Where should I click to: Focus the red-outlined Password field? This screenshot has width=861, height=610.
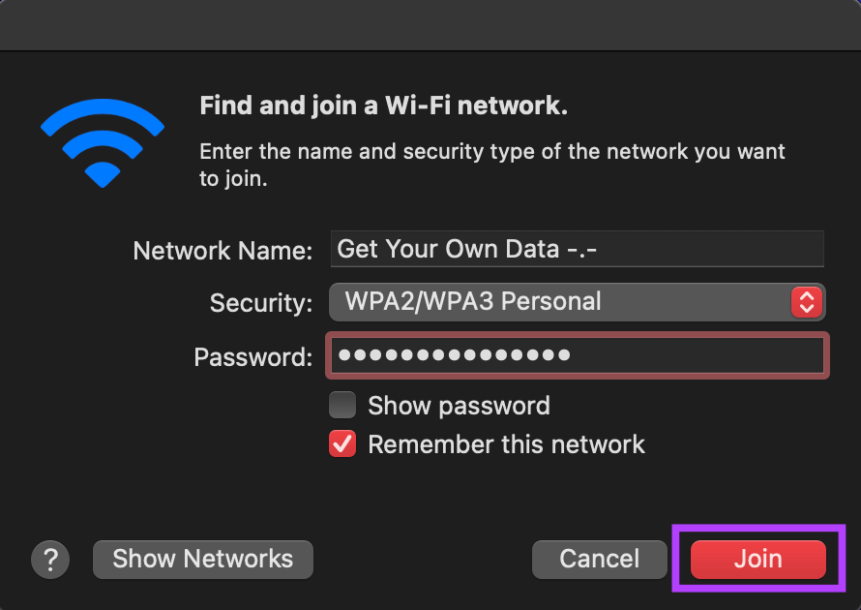coord(577,354)
